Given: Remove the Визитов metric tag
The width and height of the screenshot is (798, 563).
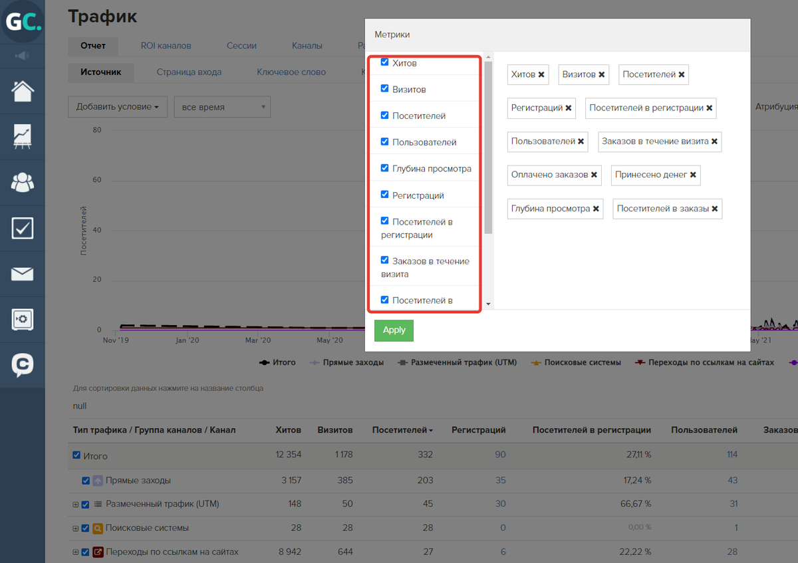Looking at the screenshot, I should [601, 75].
